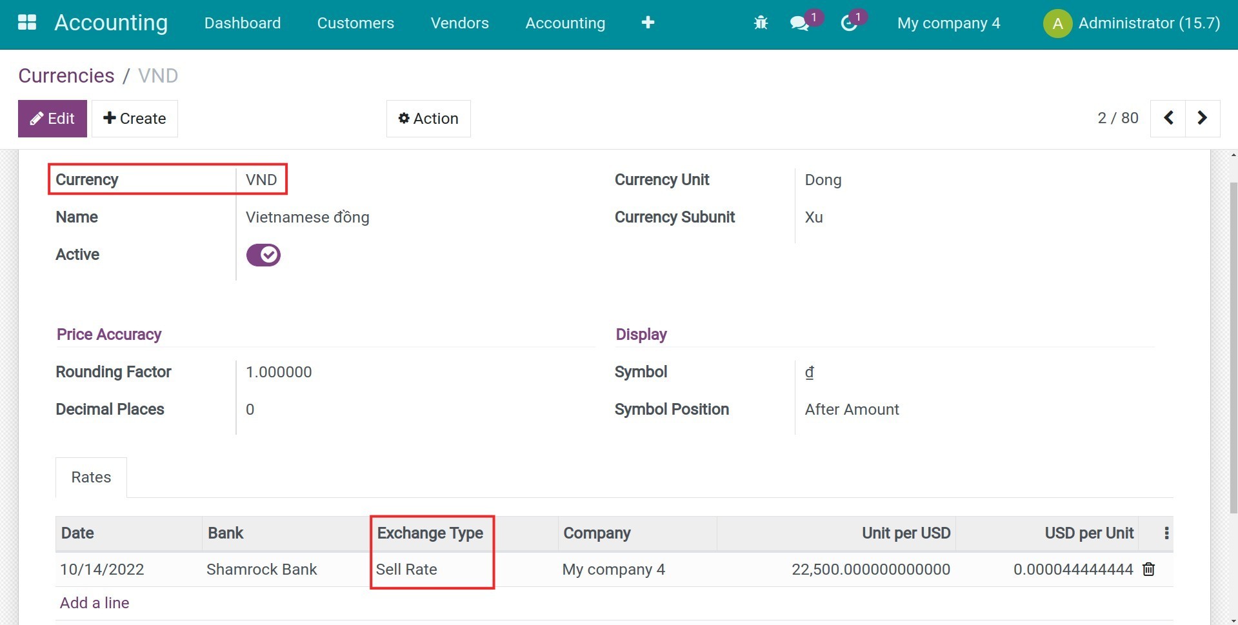Click the debug bug icon
The height and width of the screenshot is (625, 1238).
click(761, 23)
